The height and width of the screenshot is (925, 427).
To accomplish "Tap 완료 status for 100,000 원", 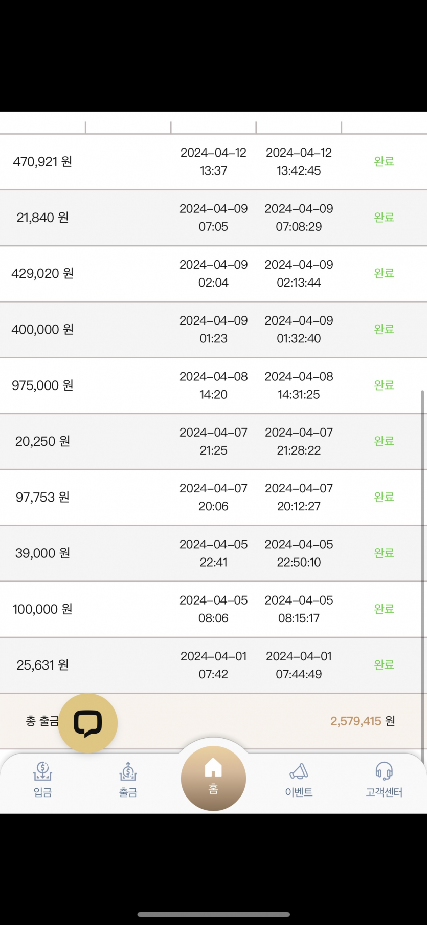I will point(384,609).
